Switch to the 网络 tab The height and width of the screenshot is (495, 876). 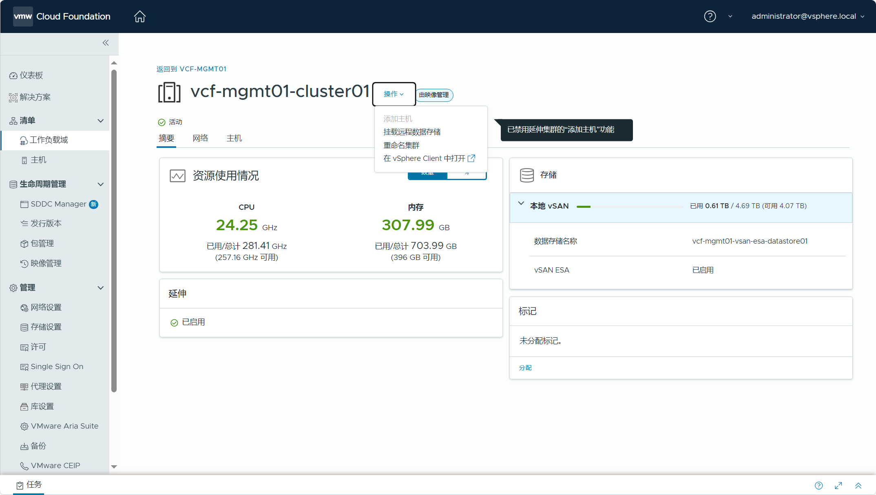200,138
